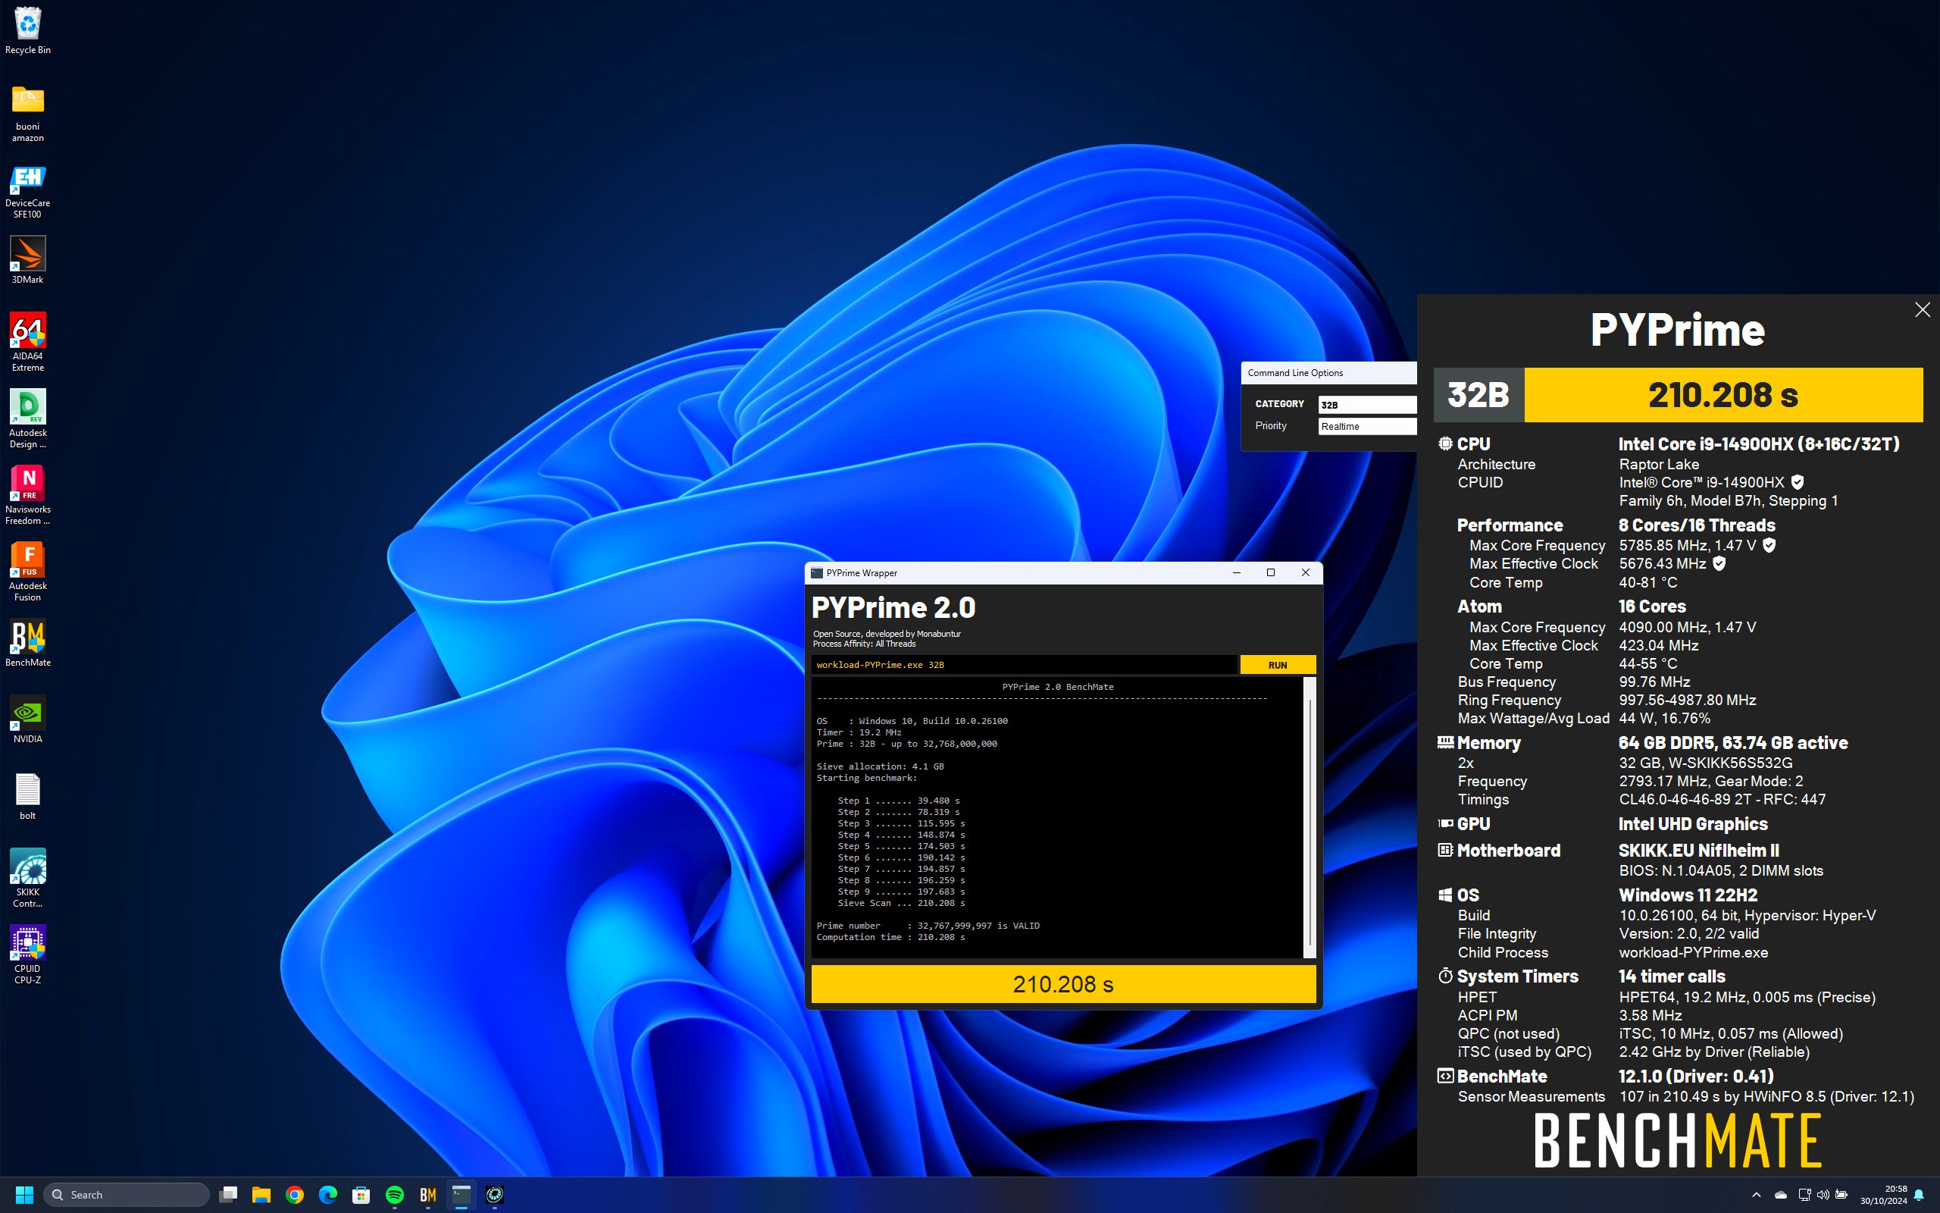Click the Windows 11 22H2 OS value
Image resolution: width=1940 pixels, height=1213 pixels.
point(1688,895)
